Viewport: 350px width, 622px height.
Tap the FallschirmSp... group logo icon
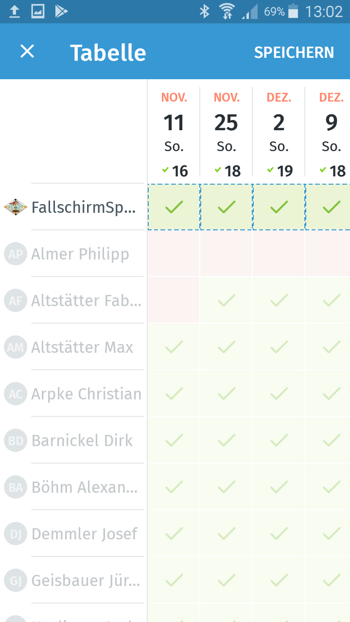pos(16,207)
